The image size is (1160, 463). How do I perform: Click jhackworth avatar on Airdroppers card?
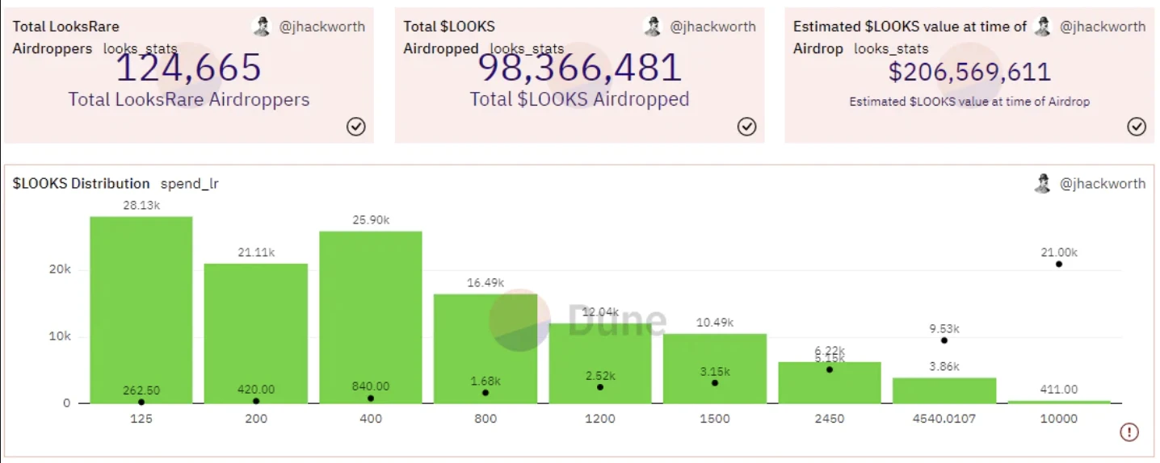tap(262, 27)
